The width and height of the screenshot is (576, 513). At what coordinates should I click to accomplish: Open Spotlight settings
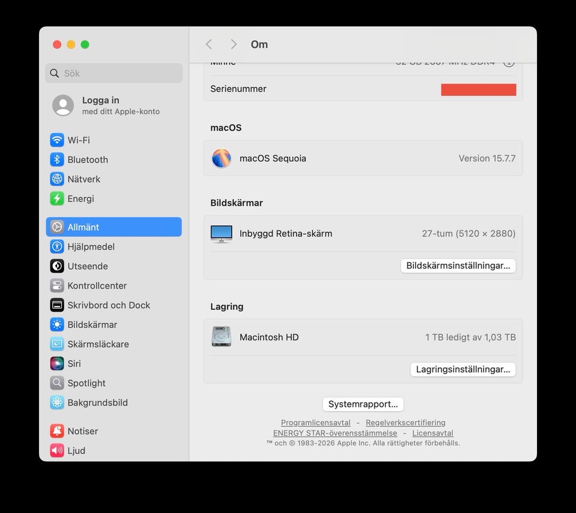point(114,383)
